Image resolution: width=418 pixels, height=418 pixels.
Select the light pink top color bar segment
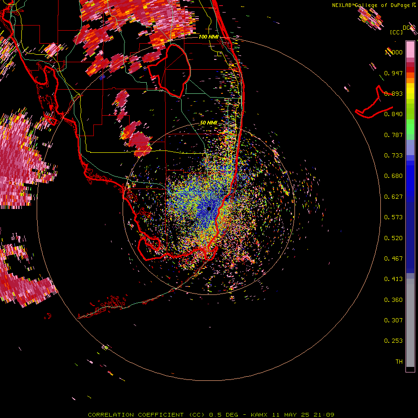[410, 49]
